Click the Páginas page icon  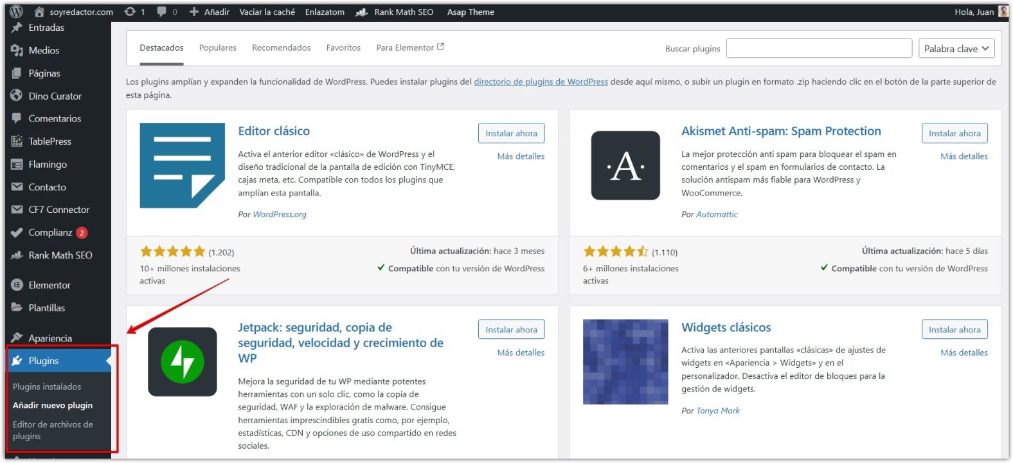tap(17, 73)
